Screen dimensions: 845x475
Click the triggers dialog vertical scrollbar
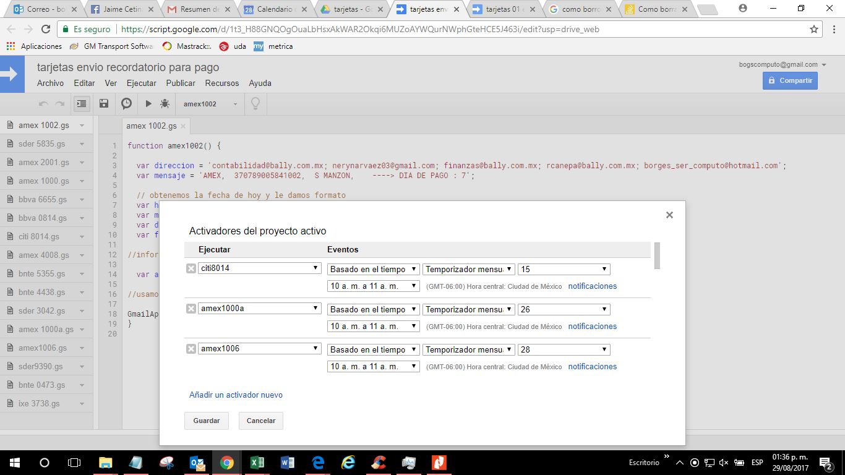(657, 256)
